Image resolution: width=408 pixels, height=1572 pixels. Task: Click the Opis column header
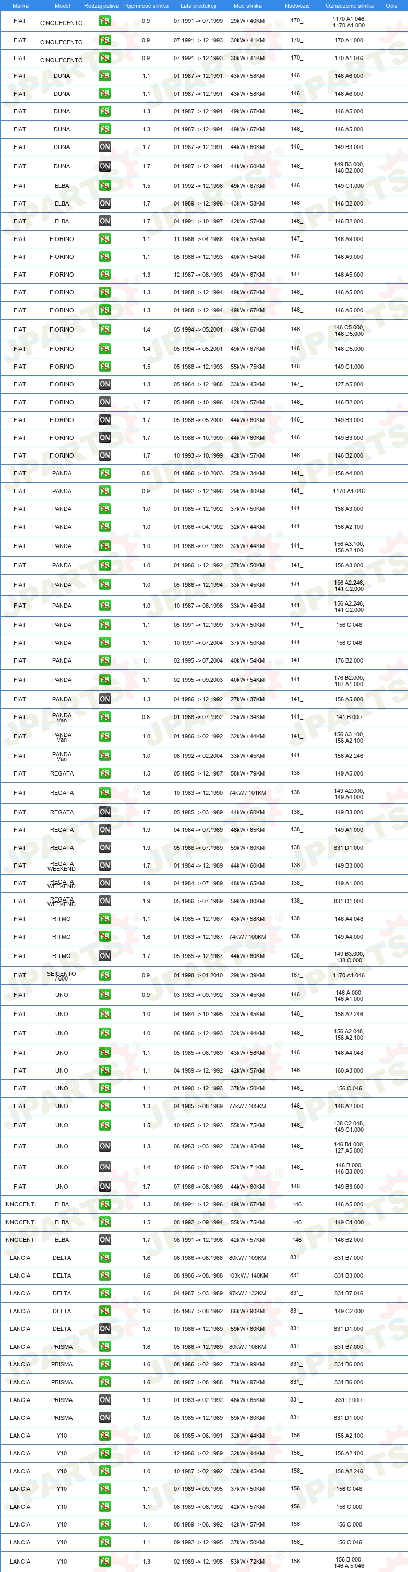point(391,6)
